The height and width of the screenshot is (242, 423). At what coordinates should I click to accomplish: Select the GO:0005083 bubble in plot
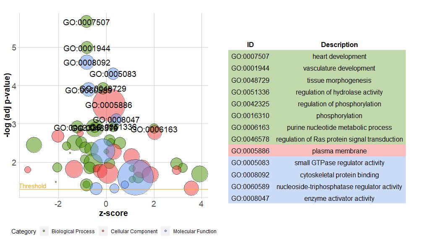(113, 74)
